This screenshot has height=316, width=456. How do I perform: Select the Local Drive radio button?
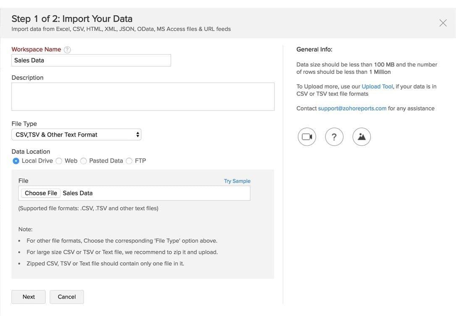16,161
